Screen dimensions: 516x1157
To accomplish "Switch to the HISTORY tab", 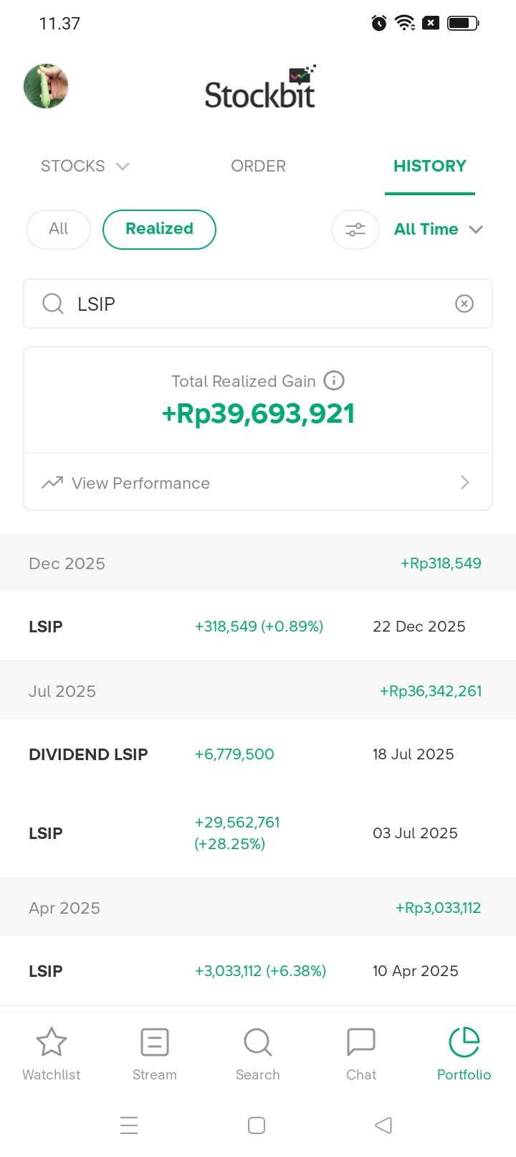I will coord(429,167).
